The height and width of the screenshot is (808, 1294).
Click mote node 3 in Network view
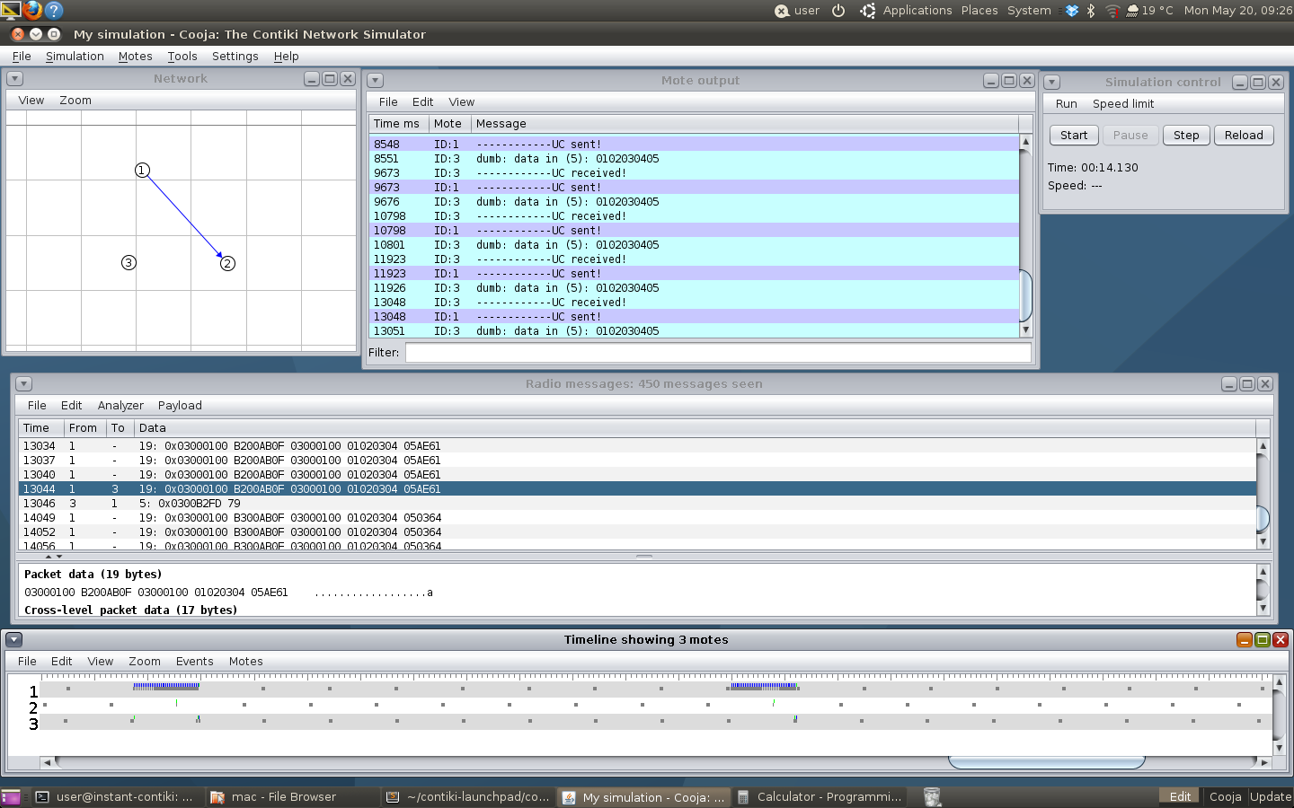[x=129, y=262]
